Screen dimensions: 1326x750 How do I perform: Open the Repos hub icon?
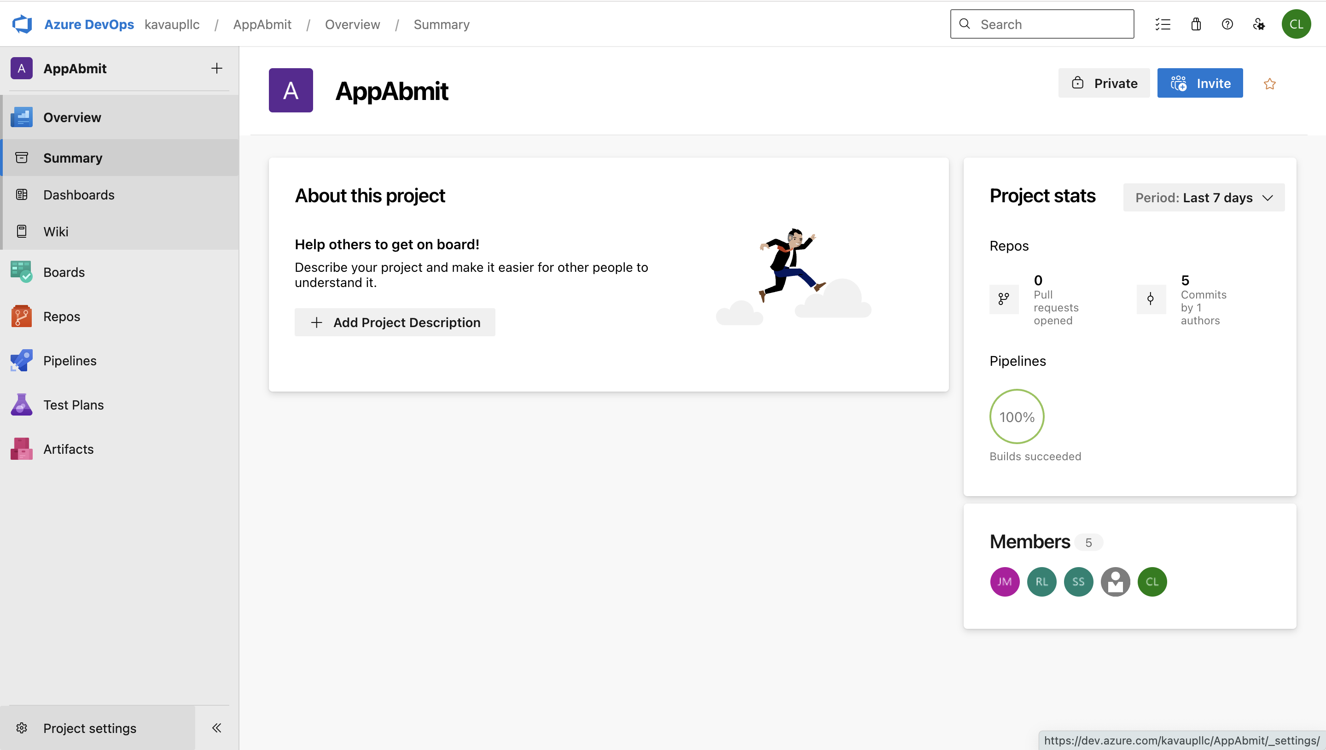click(21, 316)
